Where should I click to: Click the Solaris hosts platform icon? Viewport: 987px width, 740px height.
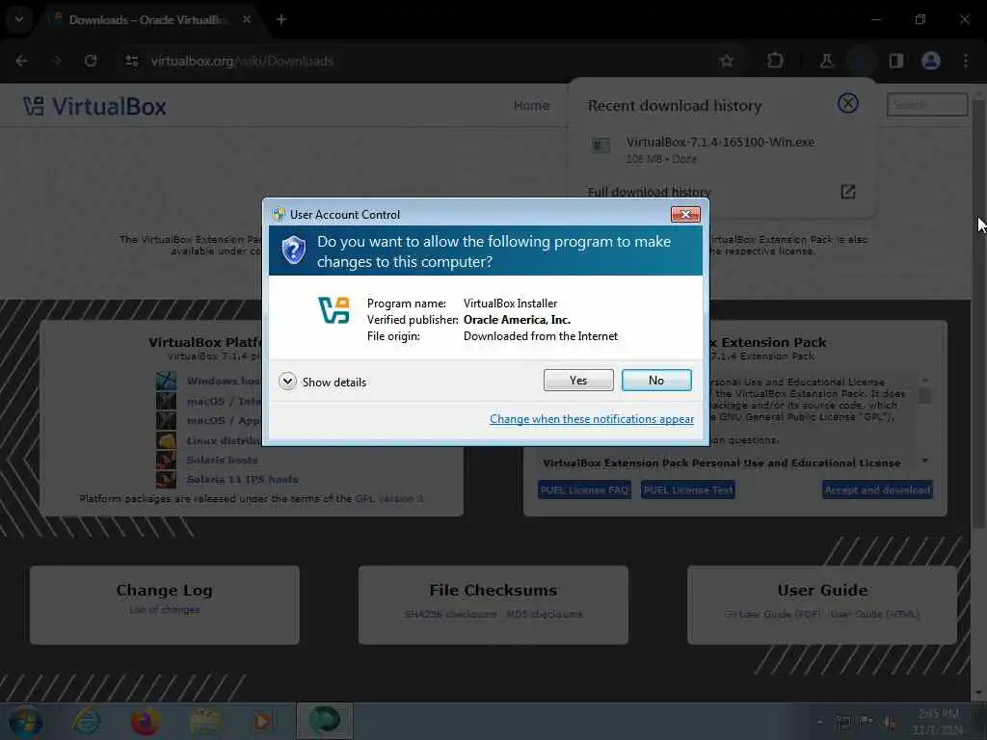pyautogui.click(x=166, y=460)
